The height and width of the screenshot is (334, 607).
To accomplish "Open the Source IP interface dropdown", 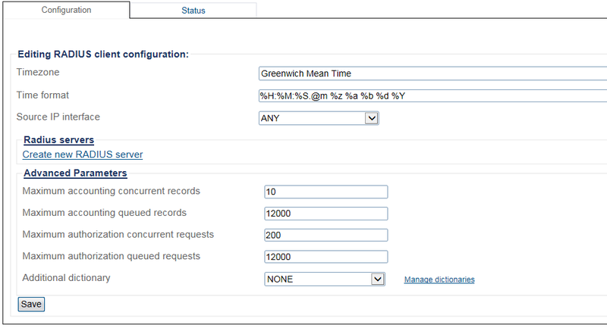I will pos(318,118).
